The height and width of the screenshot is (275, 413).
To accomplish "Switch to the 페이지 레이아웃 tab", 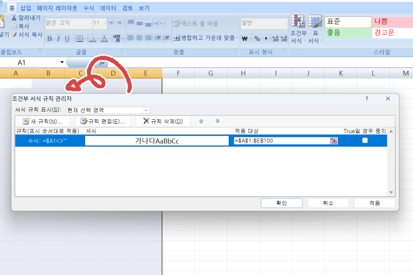I will click(57, 8).
